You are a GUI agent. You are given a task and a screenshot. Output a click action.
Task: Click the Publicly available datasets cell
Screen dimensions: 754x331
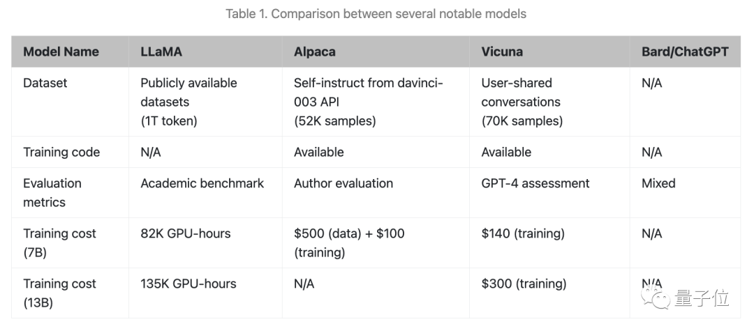tap(188, 102)
